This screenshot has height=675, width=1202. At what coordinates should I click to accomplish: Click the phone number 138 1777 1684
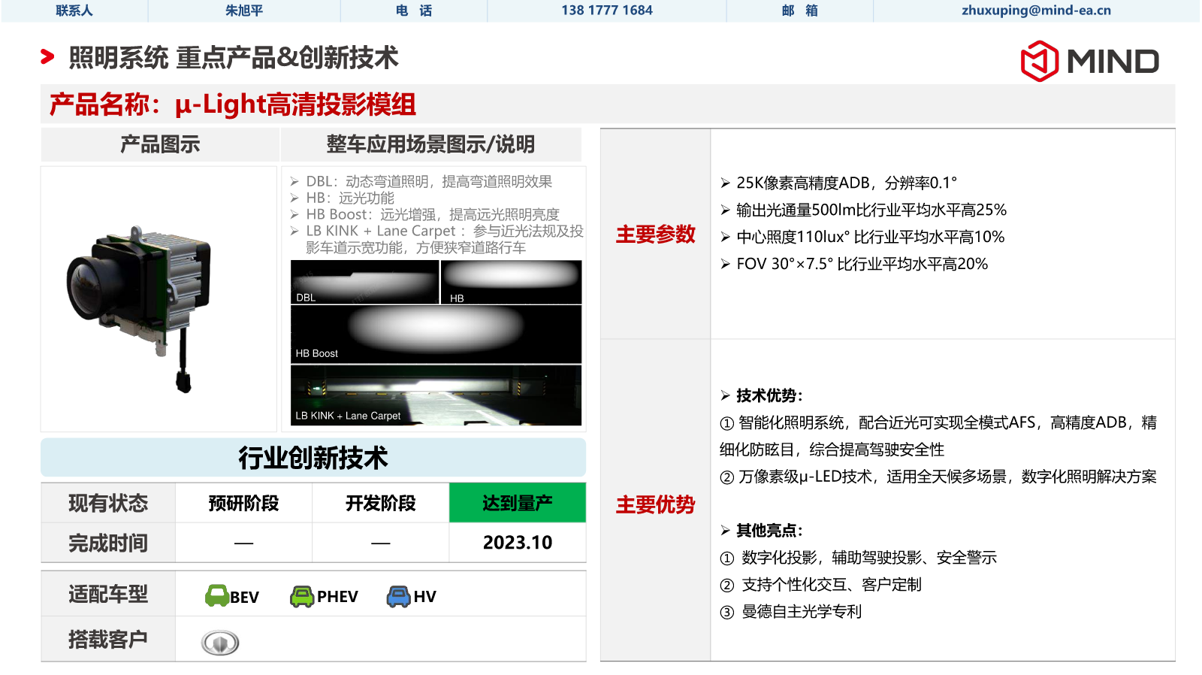pos(606,11)
